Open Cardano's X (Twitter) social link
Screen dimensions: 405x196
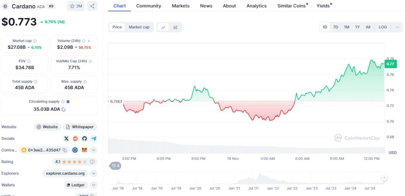click(x=66, y=138)
